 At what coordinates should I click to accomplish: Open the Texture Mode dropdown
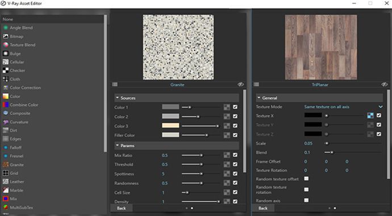(343, 107)
